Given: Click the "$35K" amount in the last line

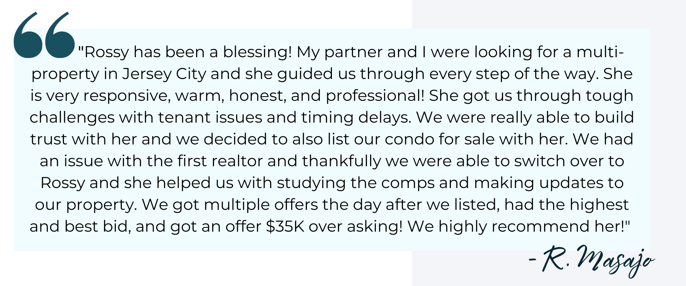Looking at the screenshot, I should 285,227.
